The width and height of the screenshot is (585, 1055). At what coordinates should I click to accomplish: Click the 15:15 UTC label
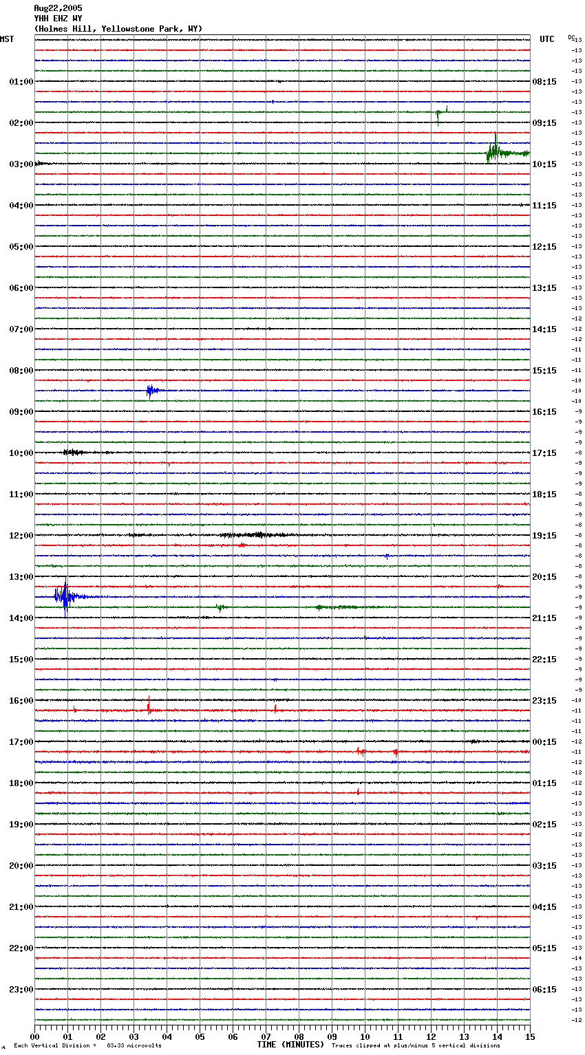point(544,371)
